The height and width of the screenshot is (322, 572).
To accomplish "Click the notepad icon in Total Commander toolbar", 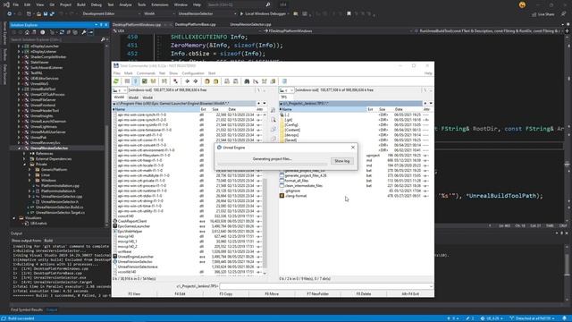I will (x=284, y=81).
